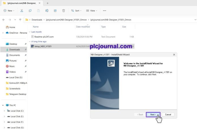Image resolution: width=197 pixels, height=130 pixels.
Task: Click Next in InstallShield Wizard
Action: pyautogui.click(x=153, y=114)
